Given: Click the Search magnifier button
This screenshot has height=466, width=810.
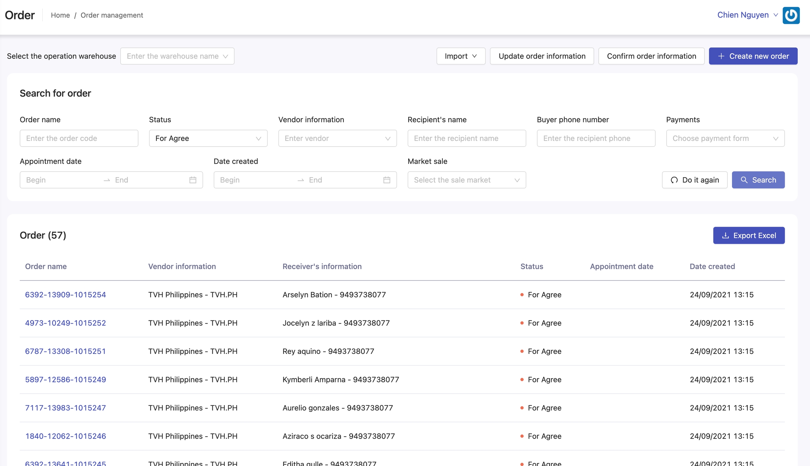Looking at the screenshot, I should pos(758,180).
